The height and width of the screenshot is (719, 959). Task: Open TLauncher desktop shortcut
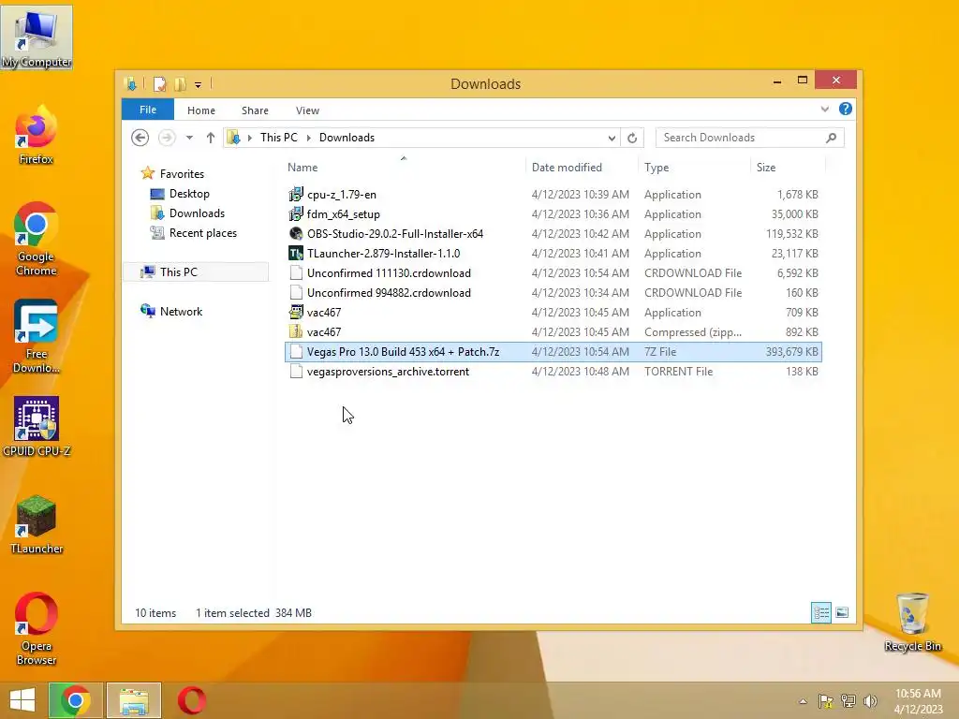(x=37, y=524)
